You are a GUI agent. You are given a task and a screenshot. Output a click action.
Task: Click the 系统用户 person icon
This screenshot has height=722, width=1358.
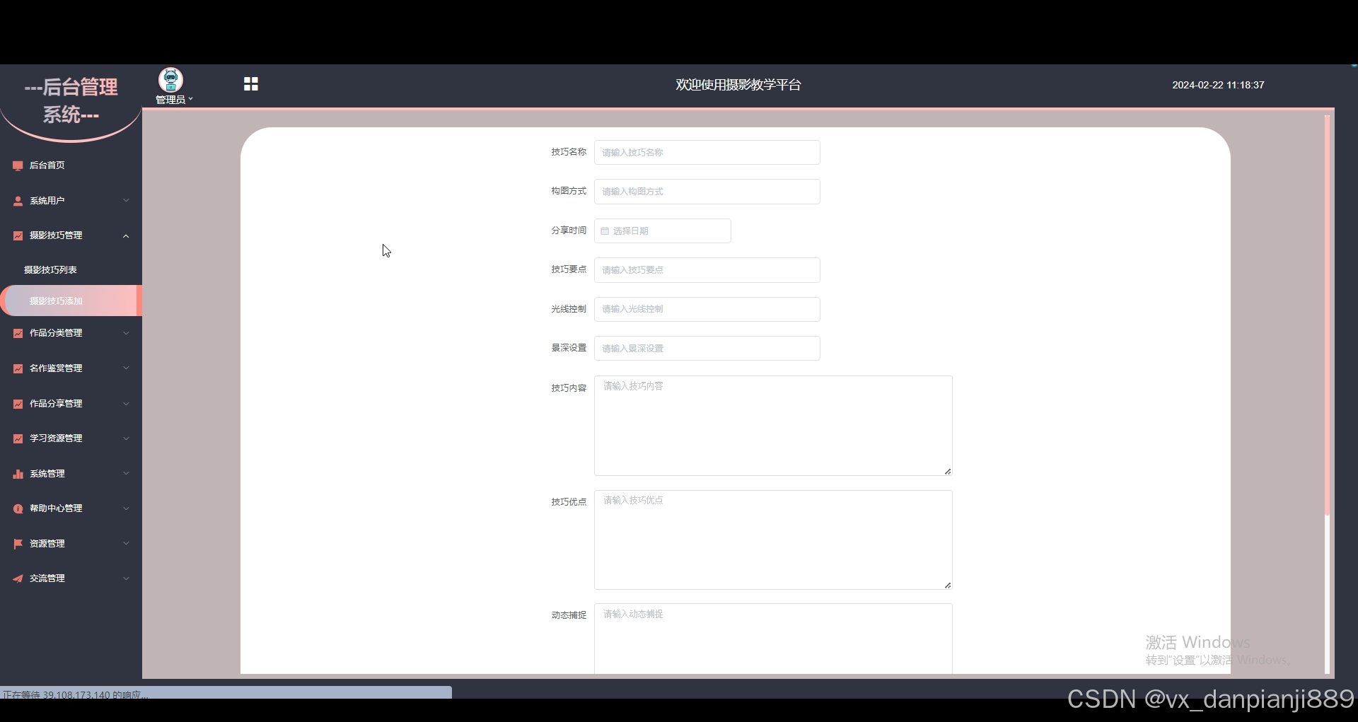[x=18, y=201]
